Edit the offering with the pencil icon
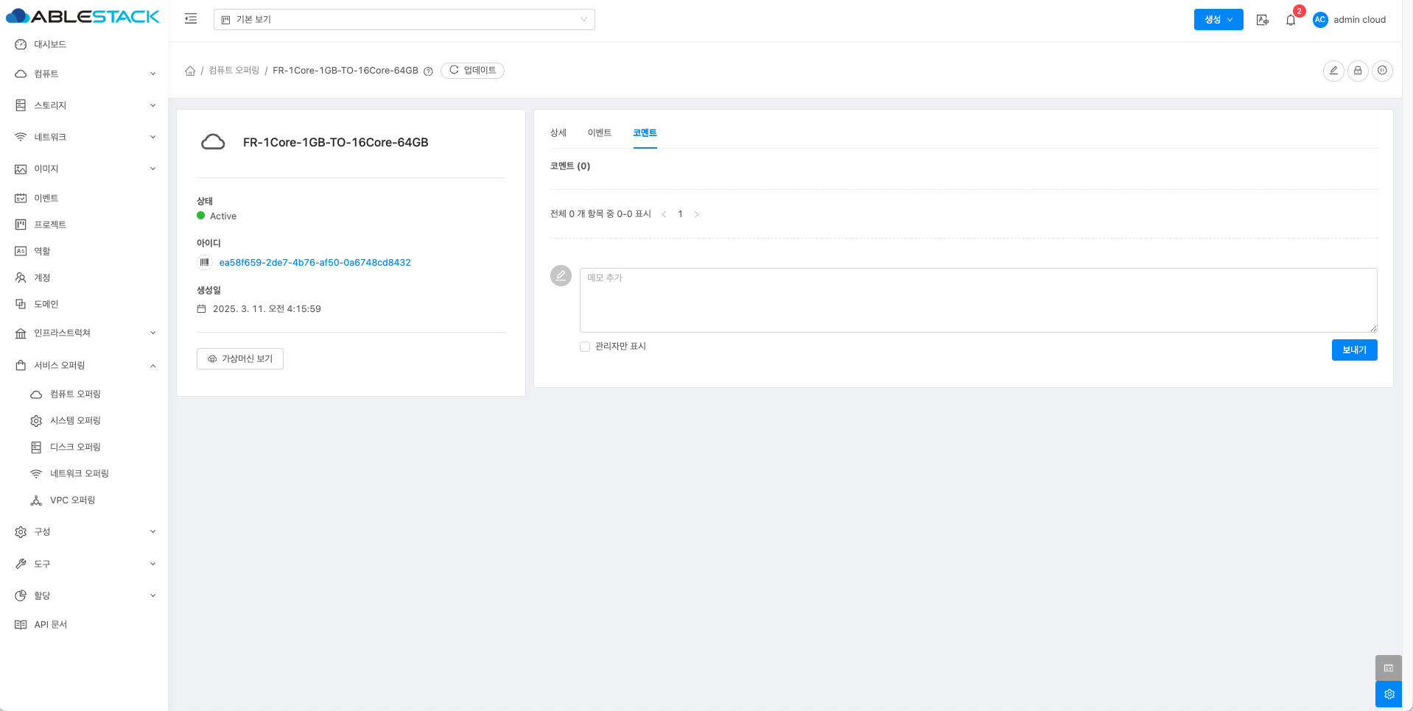 tap(1333, 71)
